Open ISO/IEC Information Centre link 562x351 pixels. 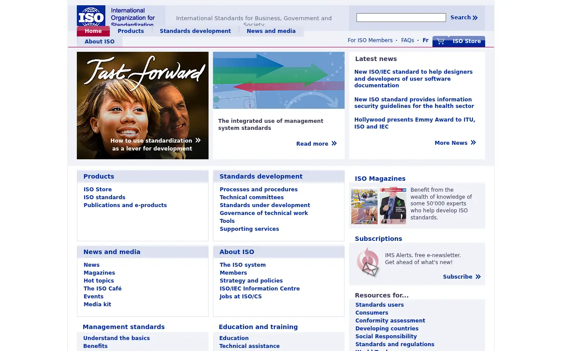click(260, 289)
